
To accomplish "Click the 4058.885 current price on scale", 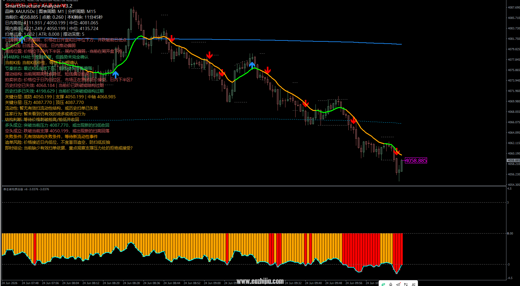I will point(513,161).
